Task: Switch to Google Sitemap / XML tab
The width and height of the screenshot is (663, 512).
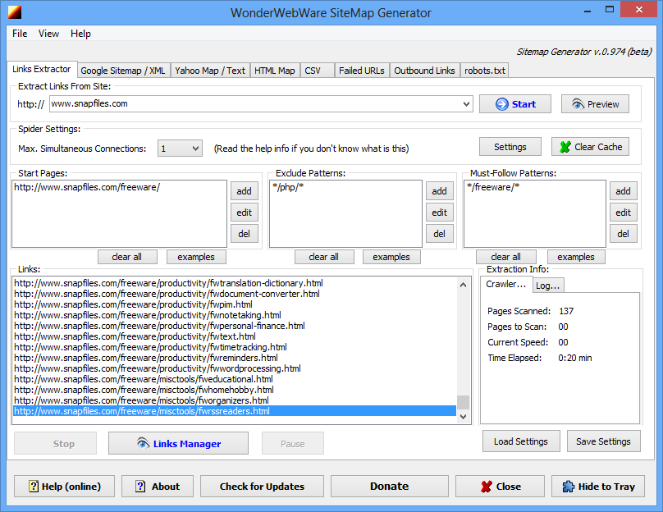Action: (123, 71)
